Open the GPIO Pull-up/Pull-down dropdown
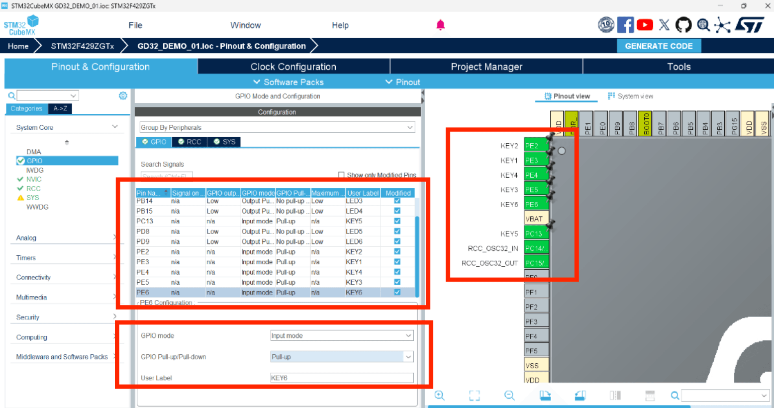Viewport: 774px width, 408px height. [342, 357]
